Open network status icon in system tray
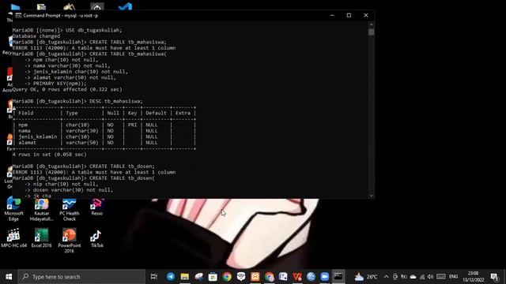The height and width of the screenshot is (284, 506). (422, 277)
